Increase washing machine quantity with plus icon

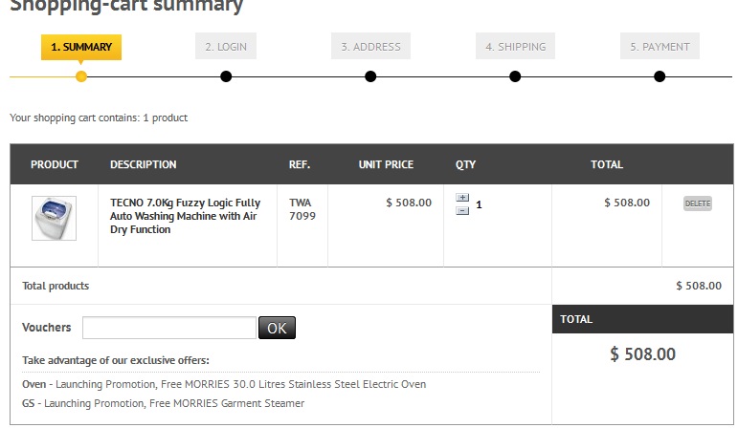(x=462, y=198)
